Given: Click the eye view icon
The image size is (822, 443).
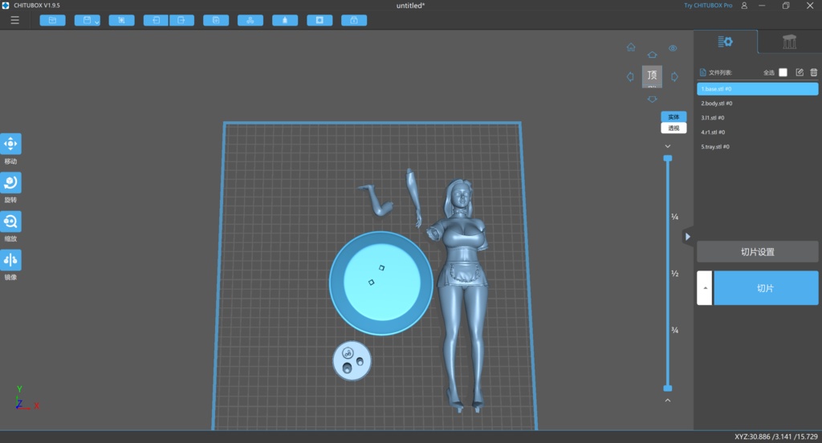Looking at the screenshot, I should (673, 48).
